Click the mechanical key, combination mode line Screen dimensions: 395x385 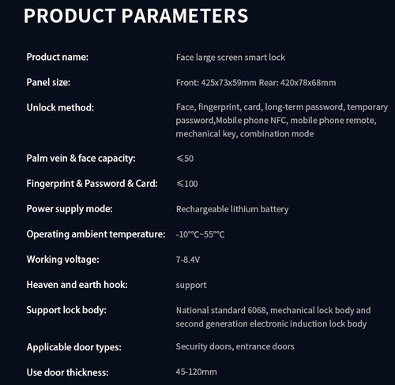pos(245,134)
